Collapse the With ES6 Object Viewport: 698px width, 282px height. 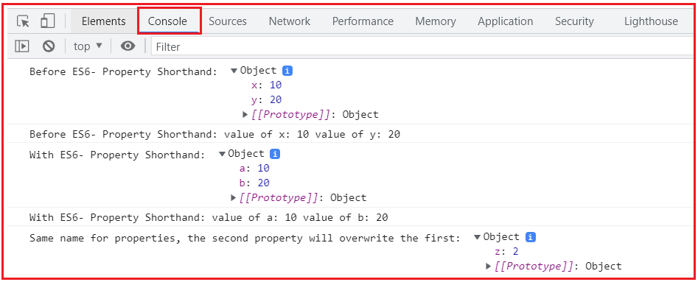coord(222,154)
